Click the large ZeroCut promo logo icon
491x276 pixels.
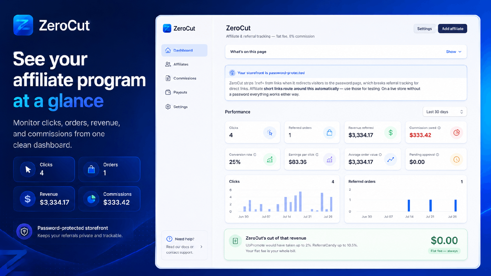[x=23, y=25]
